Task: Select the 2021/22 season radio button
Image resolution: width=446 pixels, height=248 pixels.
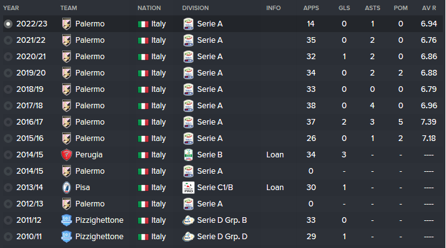Action: pos(8,40)
